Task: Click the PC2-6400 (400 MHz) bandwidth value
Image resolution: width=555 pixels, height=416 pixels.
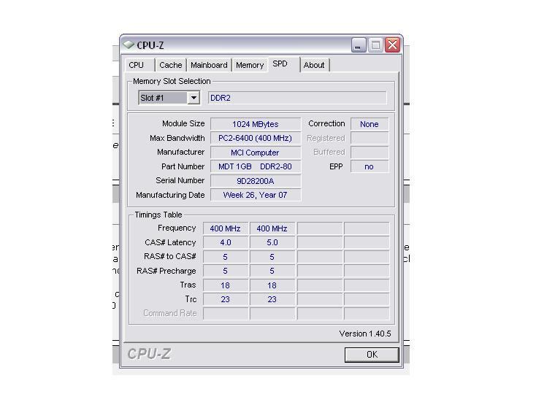Action: (x=256, y=138)
